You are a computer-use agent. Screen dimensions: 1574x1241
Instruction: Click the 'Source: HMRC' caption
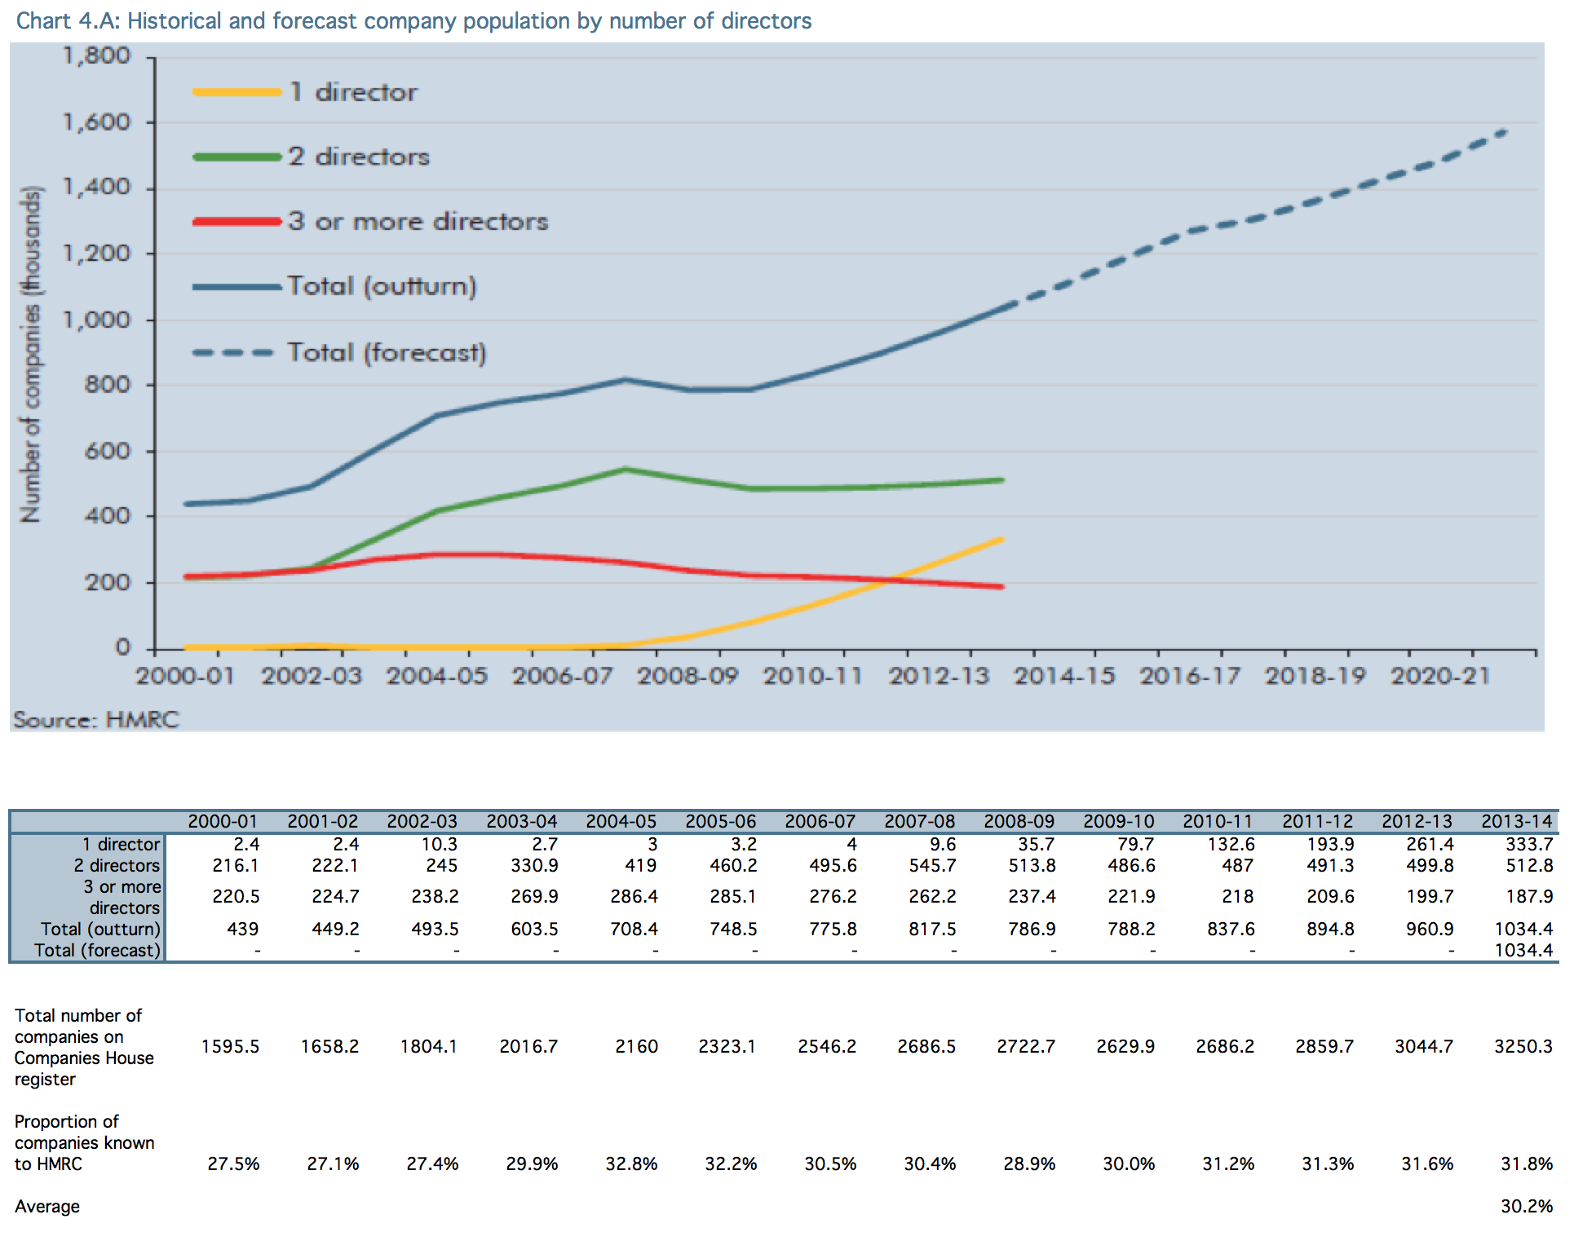pyautogui.click(x=95, y=720)
